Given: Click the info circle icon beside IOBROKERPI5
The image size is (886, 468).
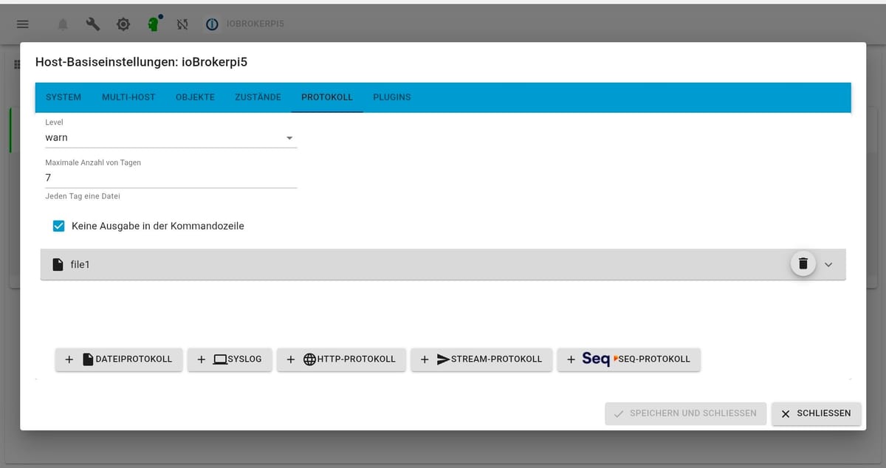Looking at the screenshot, I should click(212, 24).
